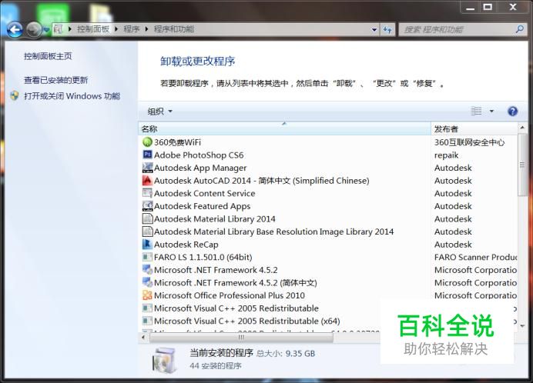533x383 pixels.
Task: Sort by 发布者 column header
Action: [474, 129]
